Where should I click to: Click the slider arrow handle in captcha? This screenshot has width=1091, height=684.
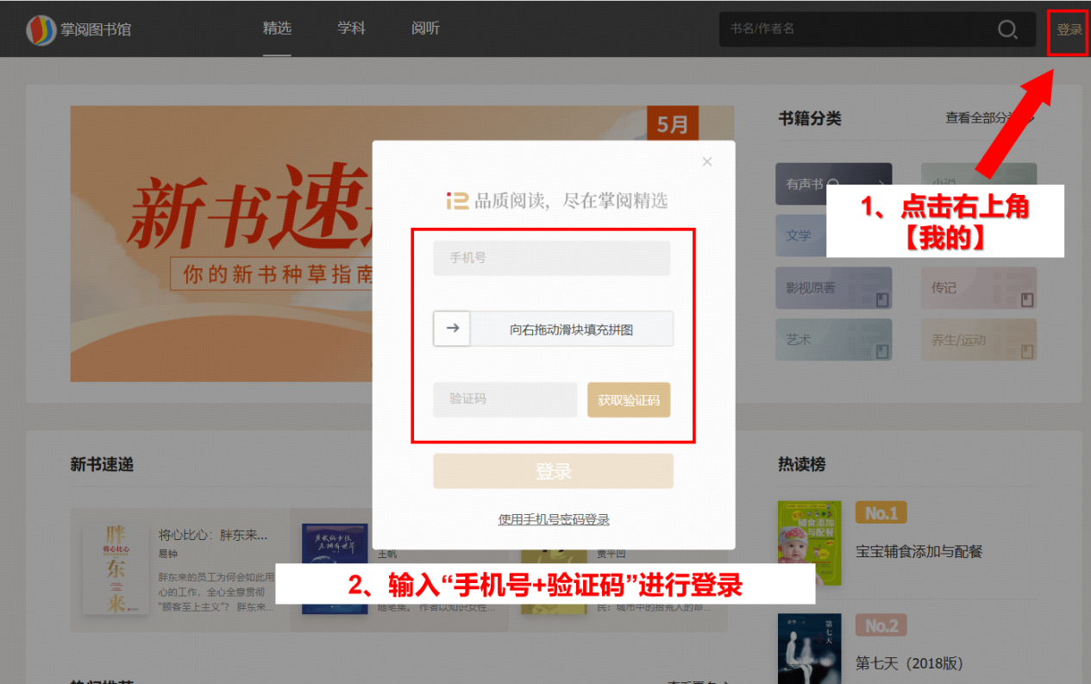coord(452,329)
